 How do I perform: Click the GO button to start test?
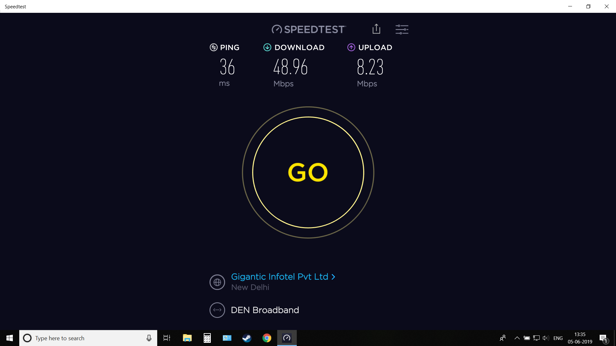pos(308,172)
